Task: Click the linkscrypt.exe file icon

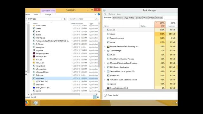Action: pos(34,56)
